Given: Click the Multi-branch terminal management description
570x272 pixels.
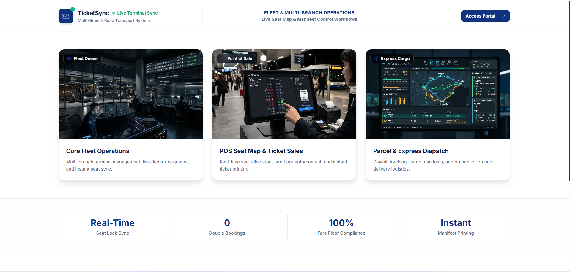Looking at the screenshot, I should 128,166.
